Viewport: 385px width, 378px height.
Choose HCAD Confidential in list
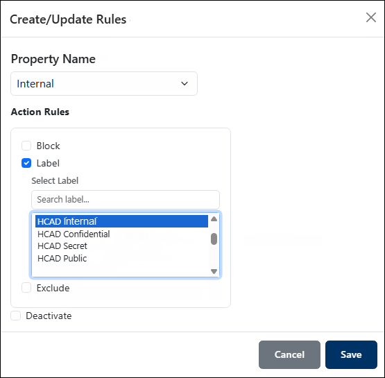pos(121,234)
